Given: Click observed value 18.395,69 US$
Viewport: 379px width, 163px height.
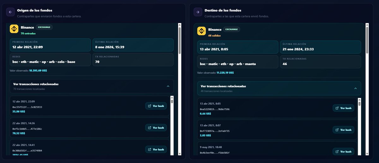Looking at the screenshot, I should [x=39, y=70].
